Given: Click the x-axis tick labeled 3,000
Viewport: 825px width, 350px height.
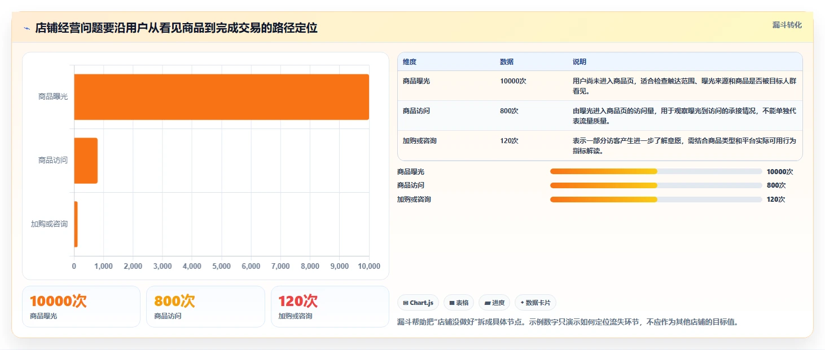Looking at the screenshot, I should (x=163, y=267).
